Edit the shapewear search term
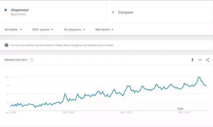This screenshot has height=127, width=213. (20, 10)
